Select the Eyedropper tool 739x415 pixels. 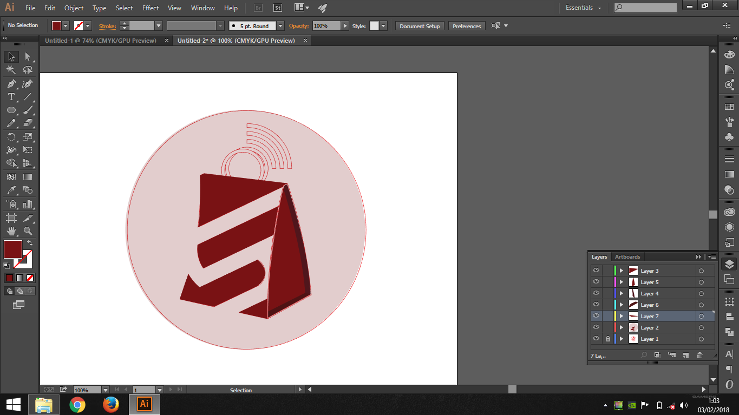click(x=11, y=190)
